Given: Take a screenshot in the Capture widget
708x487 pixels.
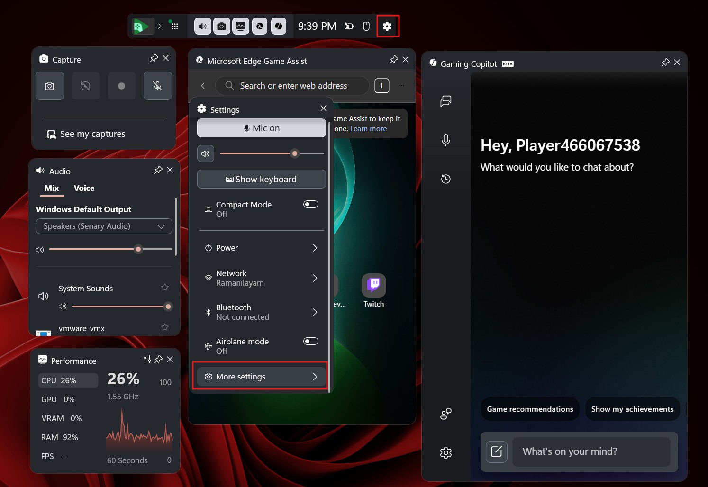Looking at the screenshot, I should point(49,86).
